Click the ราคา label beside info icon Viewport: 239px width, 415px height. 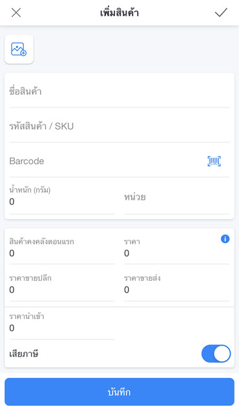[132, 242]
